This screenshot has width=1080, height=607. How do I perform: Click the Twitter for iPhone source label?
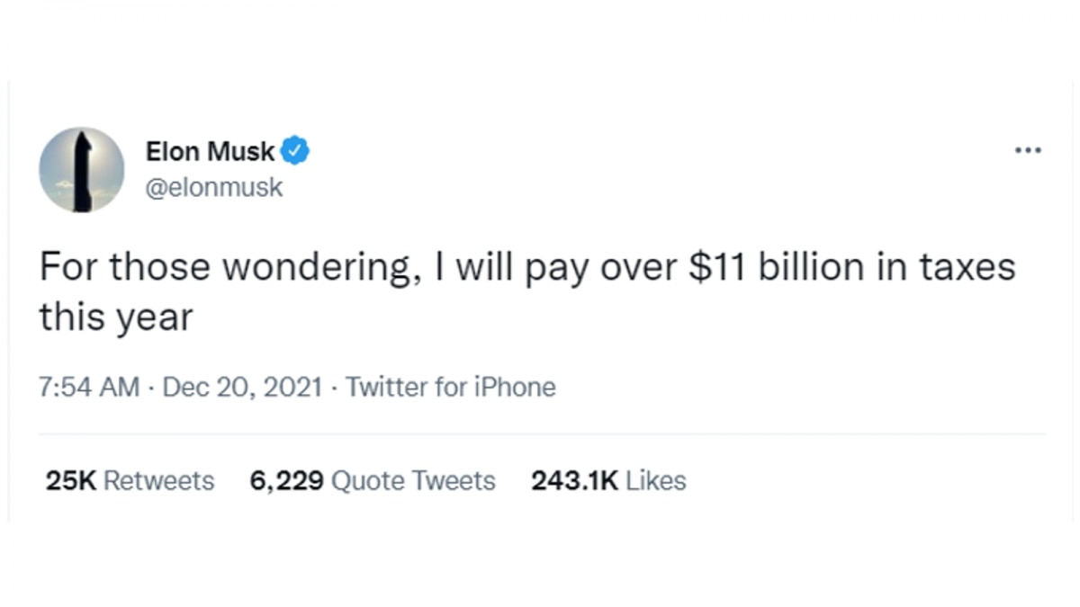click(x=451, y=388)
